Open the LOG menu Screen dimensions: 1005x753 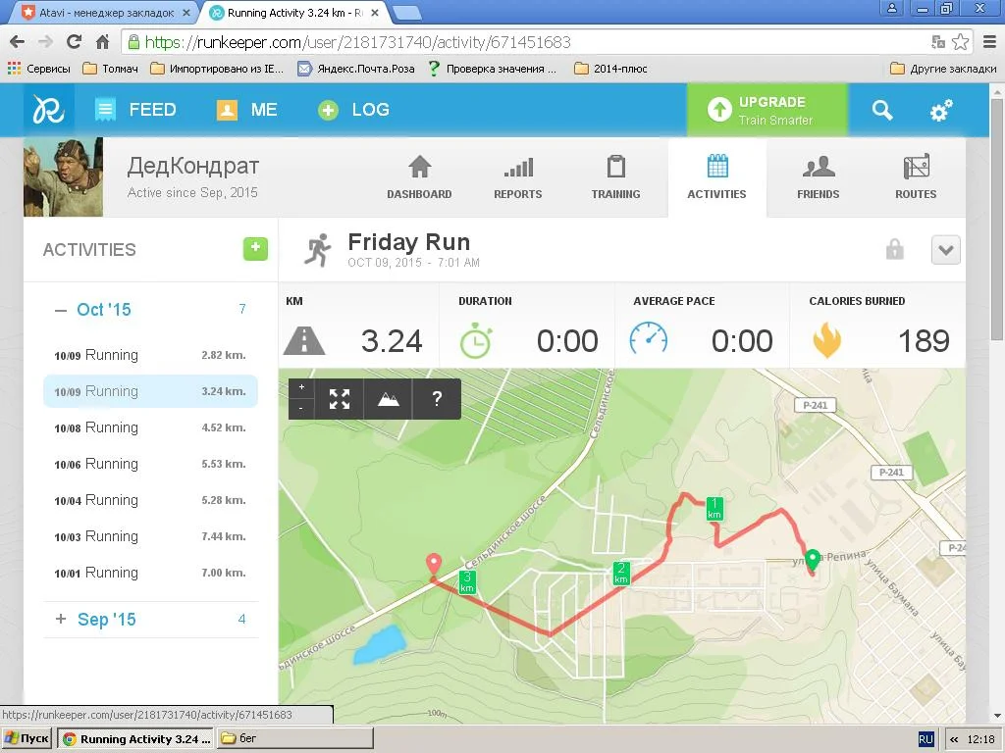coord(353,110)
